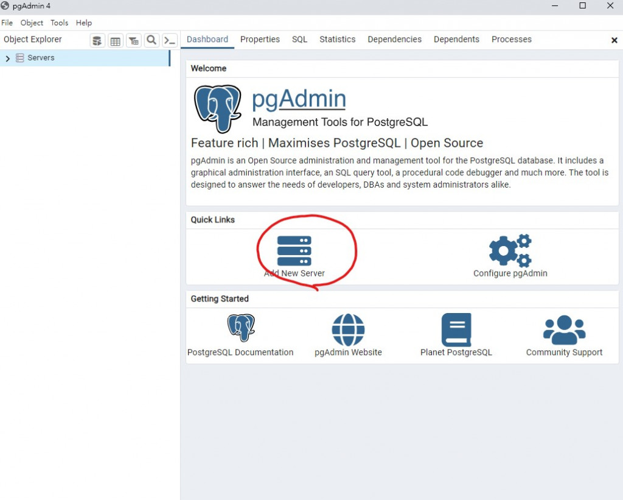
Task: Close the dashboard panel with the X
Action: coord(614,40)
